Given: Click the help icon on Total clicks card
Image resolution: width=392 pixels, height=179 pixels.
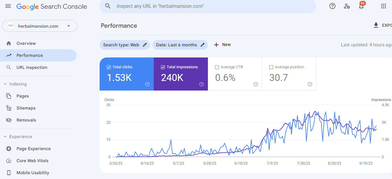Looking at the screenshot, I should (147, 84).
